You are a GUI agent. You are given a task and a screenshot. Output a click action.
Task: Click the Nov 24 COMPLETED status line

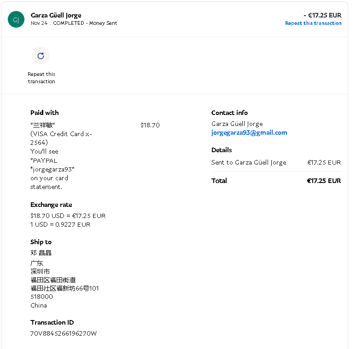click(x=74, y=23)
